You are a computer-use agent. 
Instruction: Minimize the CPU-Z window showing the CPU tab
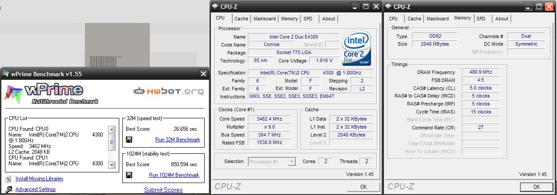pyautogui.click(x=355, y=7)
